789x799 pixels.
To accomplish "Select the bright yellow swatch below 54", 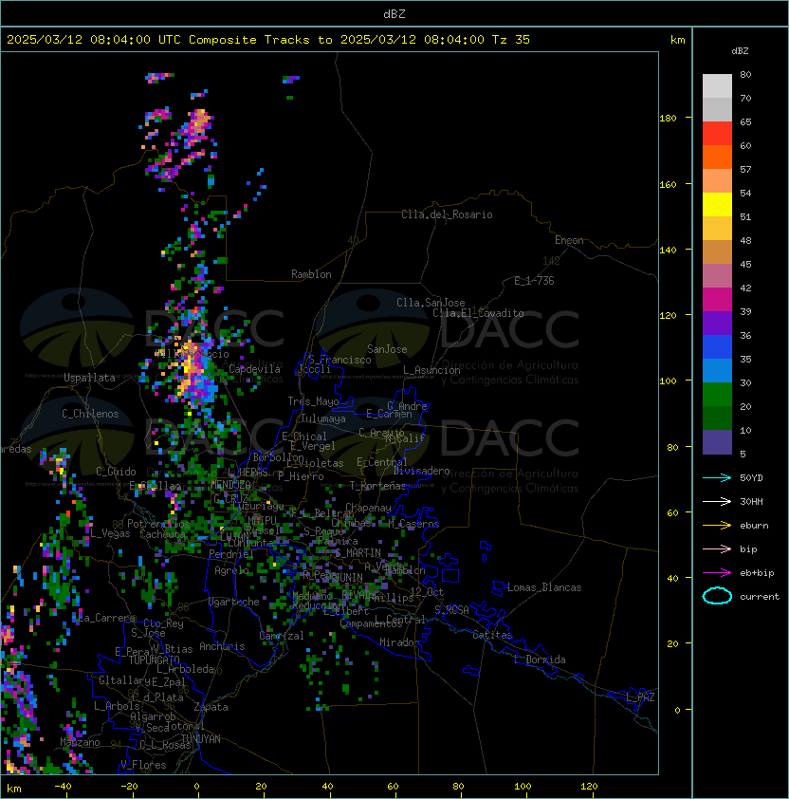I will pos(717,204).
